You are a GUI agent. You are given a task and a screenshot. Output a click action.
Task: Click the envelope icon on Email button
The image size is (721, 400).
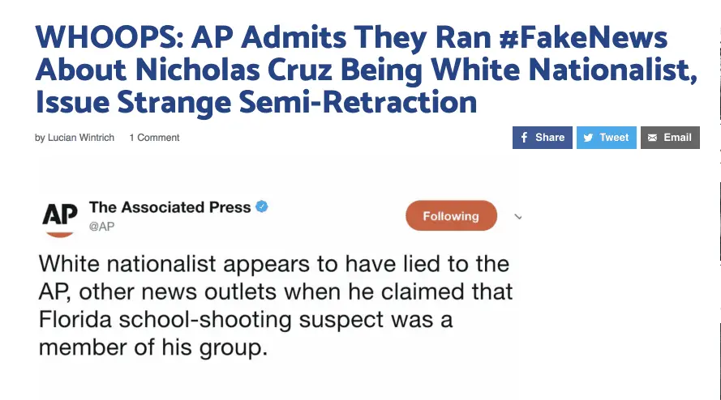[652, 138]
